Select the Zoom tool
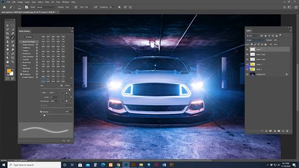Screen dimensions: 299x168 tap(13, 62)
